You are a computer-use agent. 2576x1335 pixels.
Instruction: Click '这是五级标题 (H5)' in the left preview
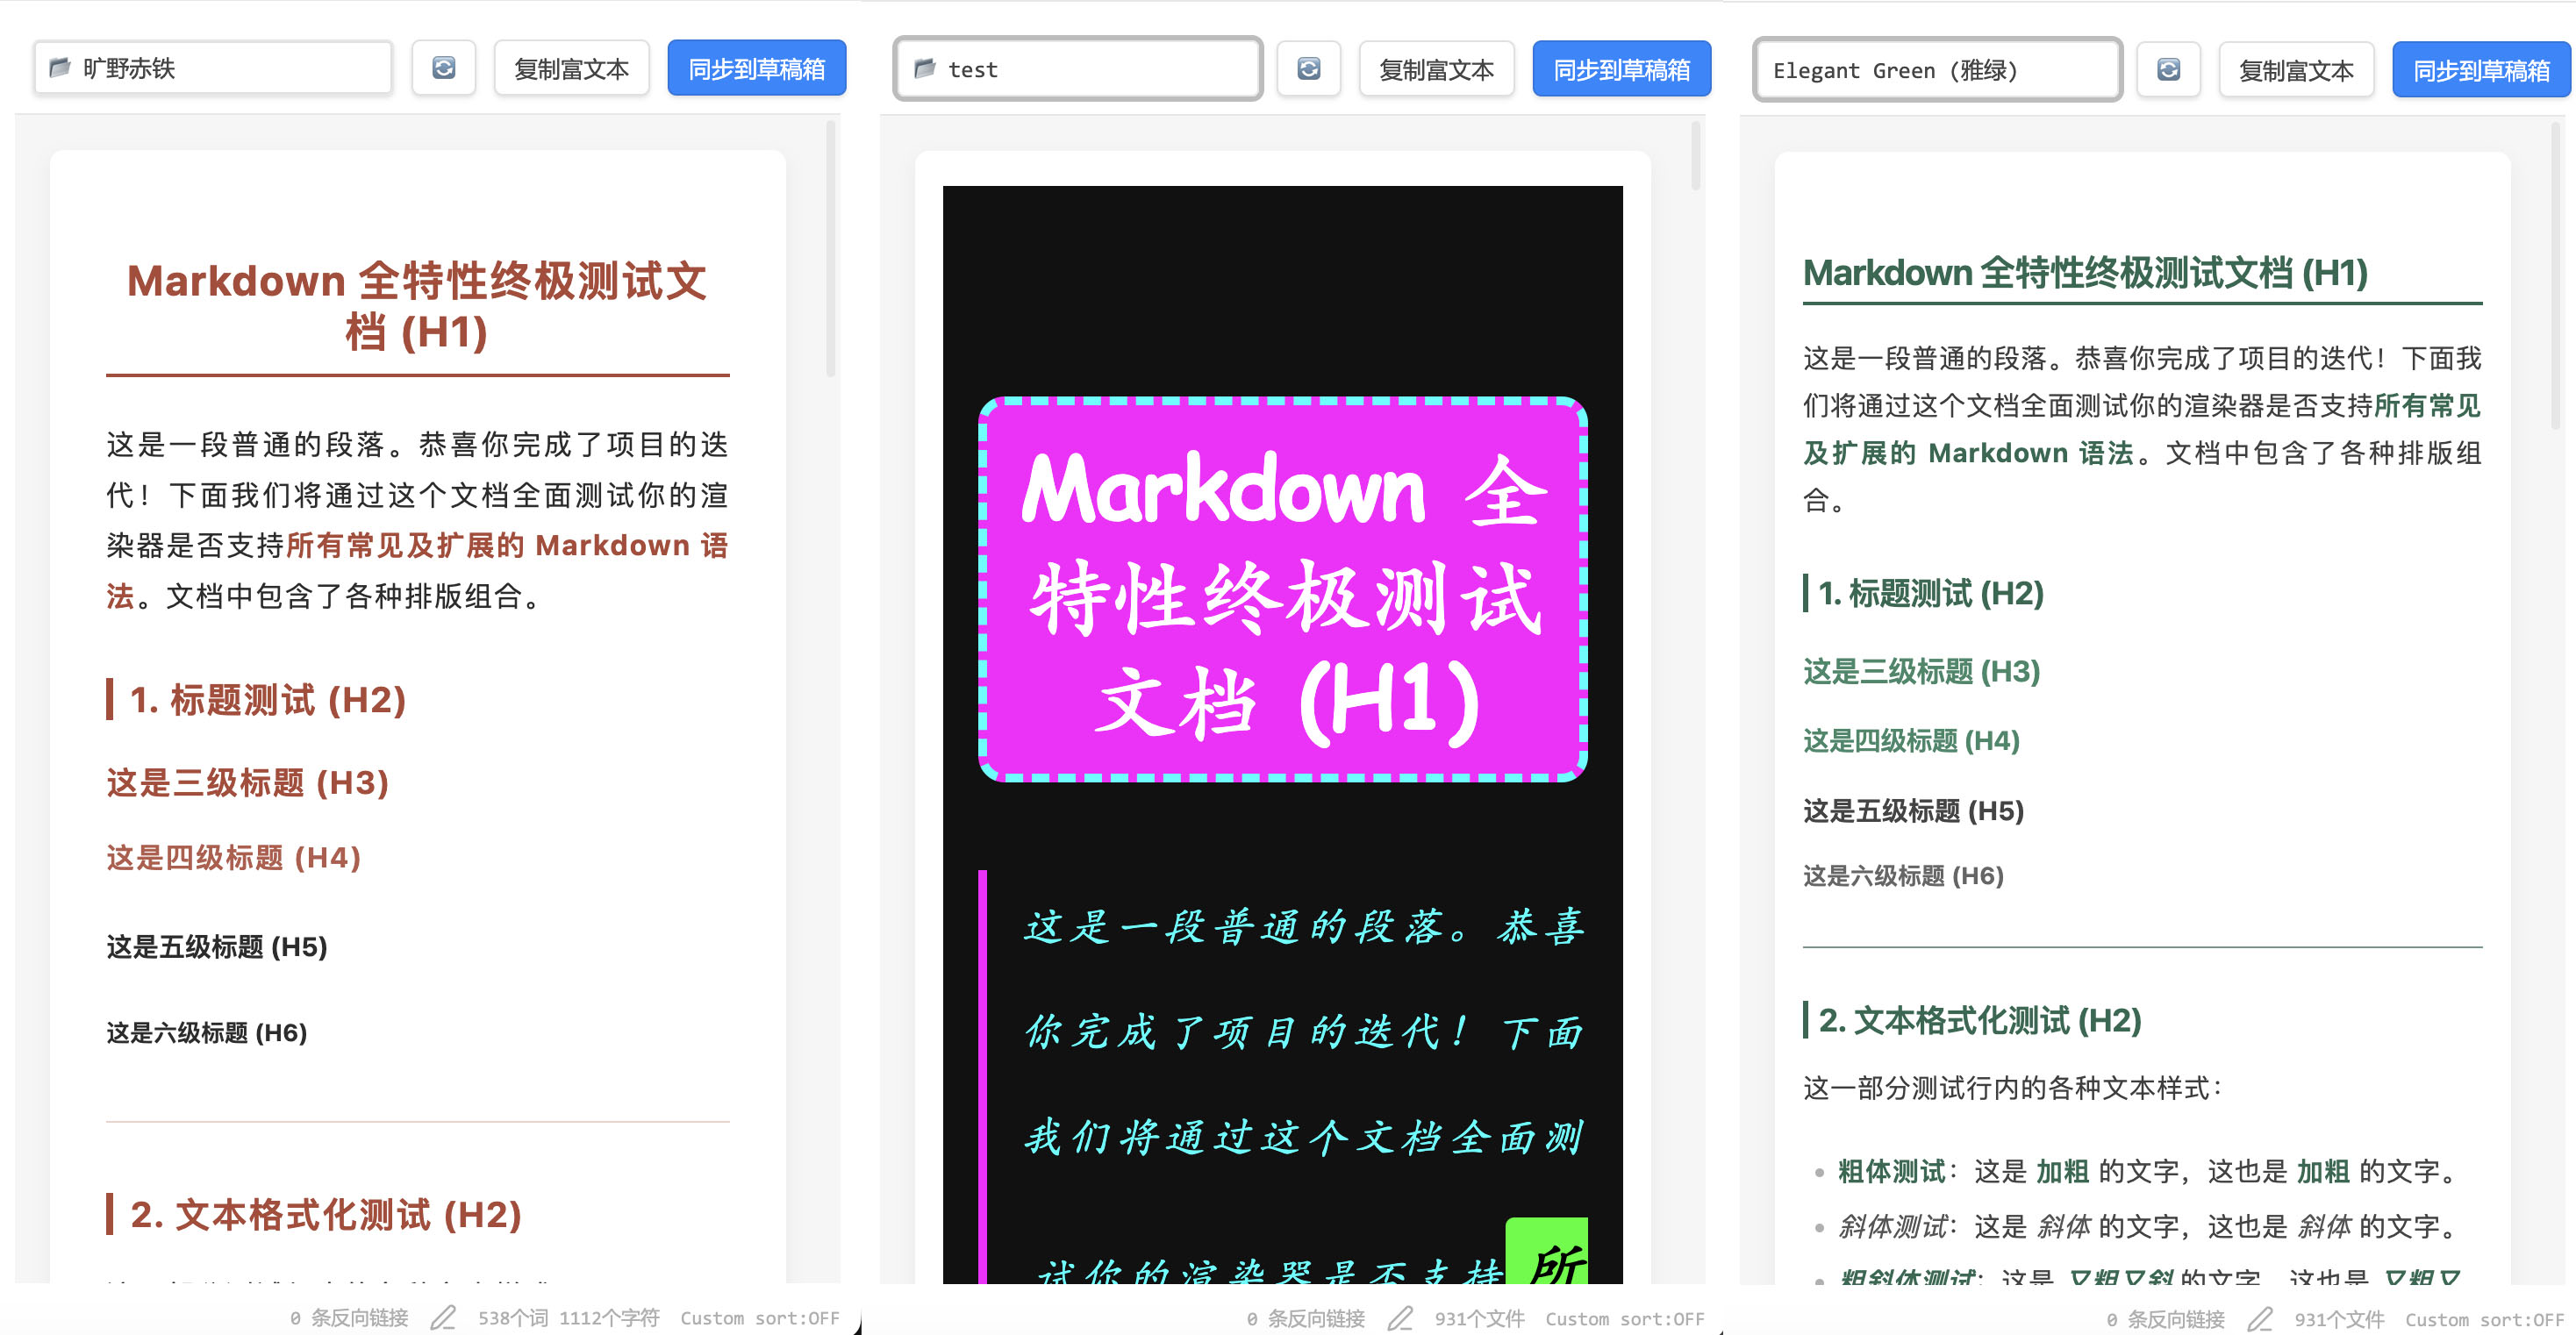point(217,946)
